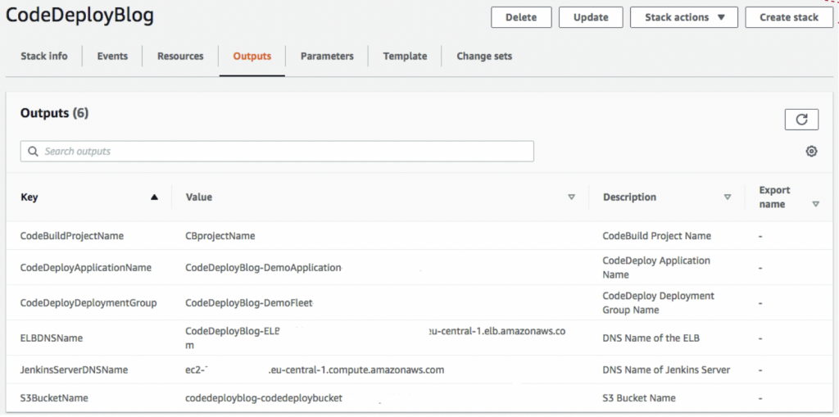
Task: Click the Delete button
Action: [521, 17]
